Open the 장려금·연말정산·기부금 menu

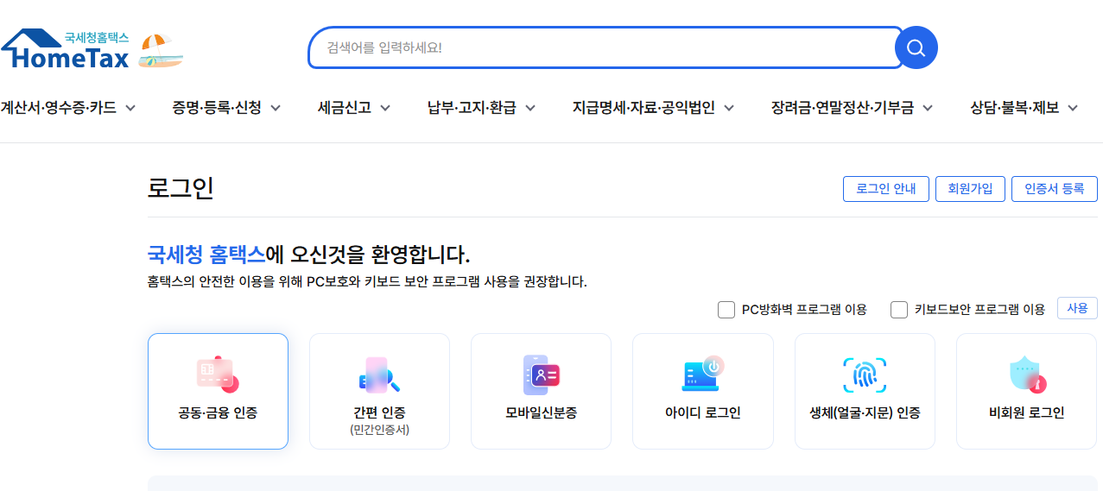(x=842, y=108)
